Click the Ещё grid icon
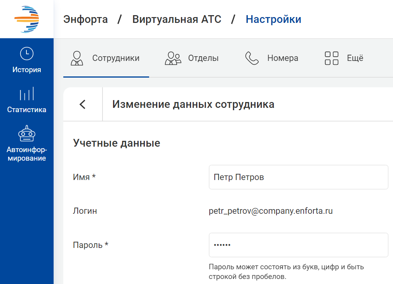Screen dimensions: 393x284 click(331, 58)
